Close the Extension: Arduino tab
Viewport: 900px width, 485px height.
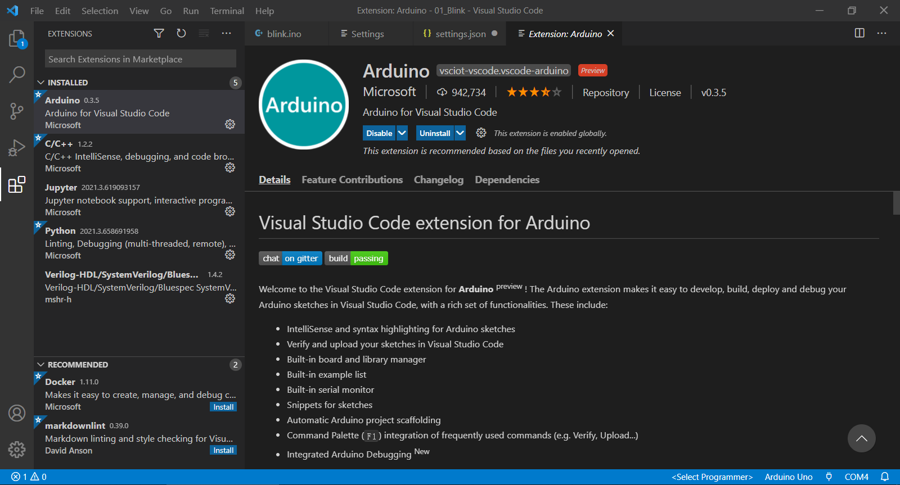[611, 34]
